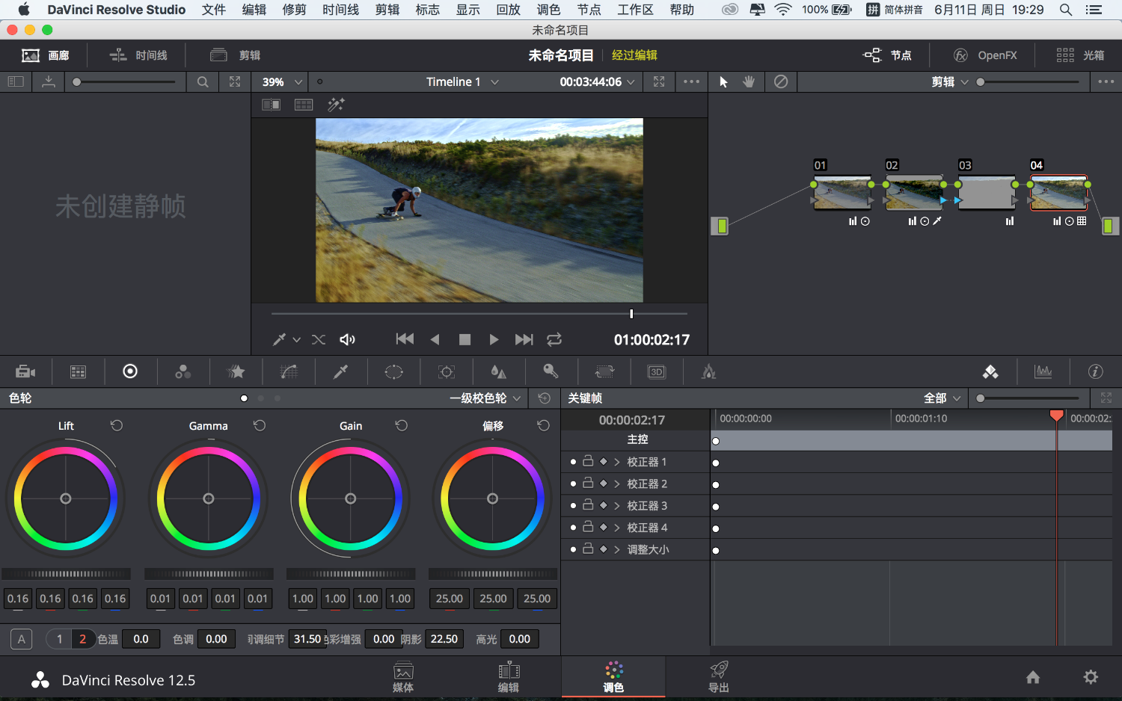This screenshot has height=701, width=1122.
Task: Reset all color wheels with the circular arrow
Action: (x=544, y=398)
